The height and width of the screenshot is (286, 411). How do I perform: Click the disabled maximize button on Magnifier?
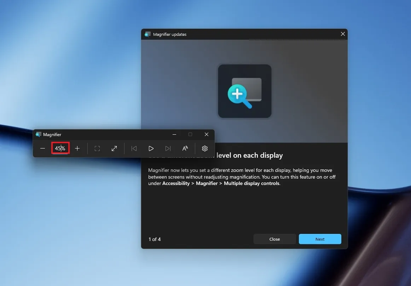pos(190,134)
